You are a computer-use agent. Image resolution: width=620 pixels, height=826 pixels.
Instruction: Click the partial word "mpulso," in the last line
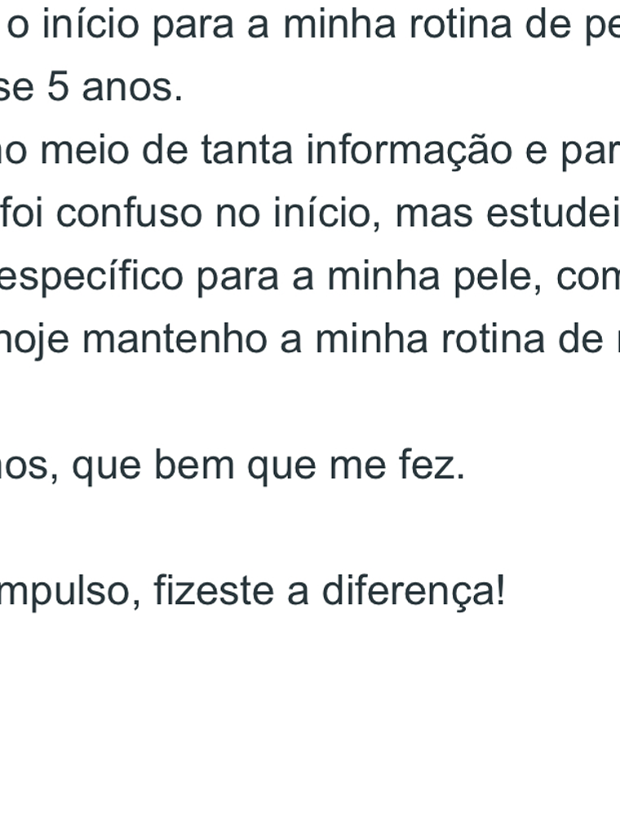[x=70, y=592]
